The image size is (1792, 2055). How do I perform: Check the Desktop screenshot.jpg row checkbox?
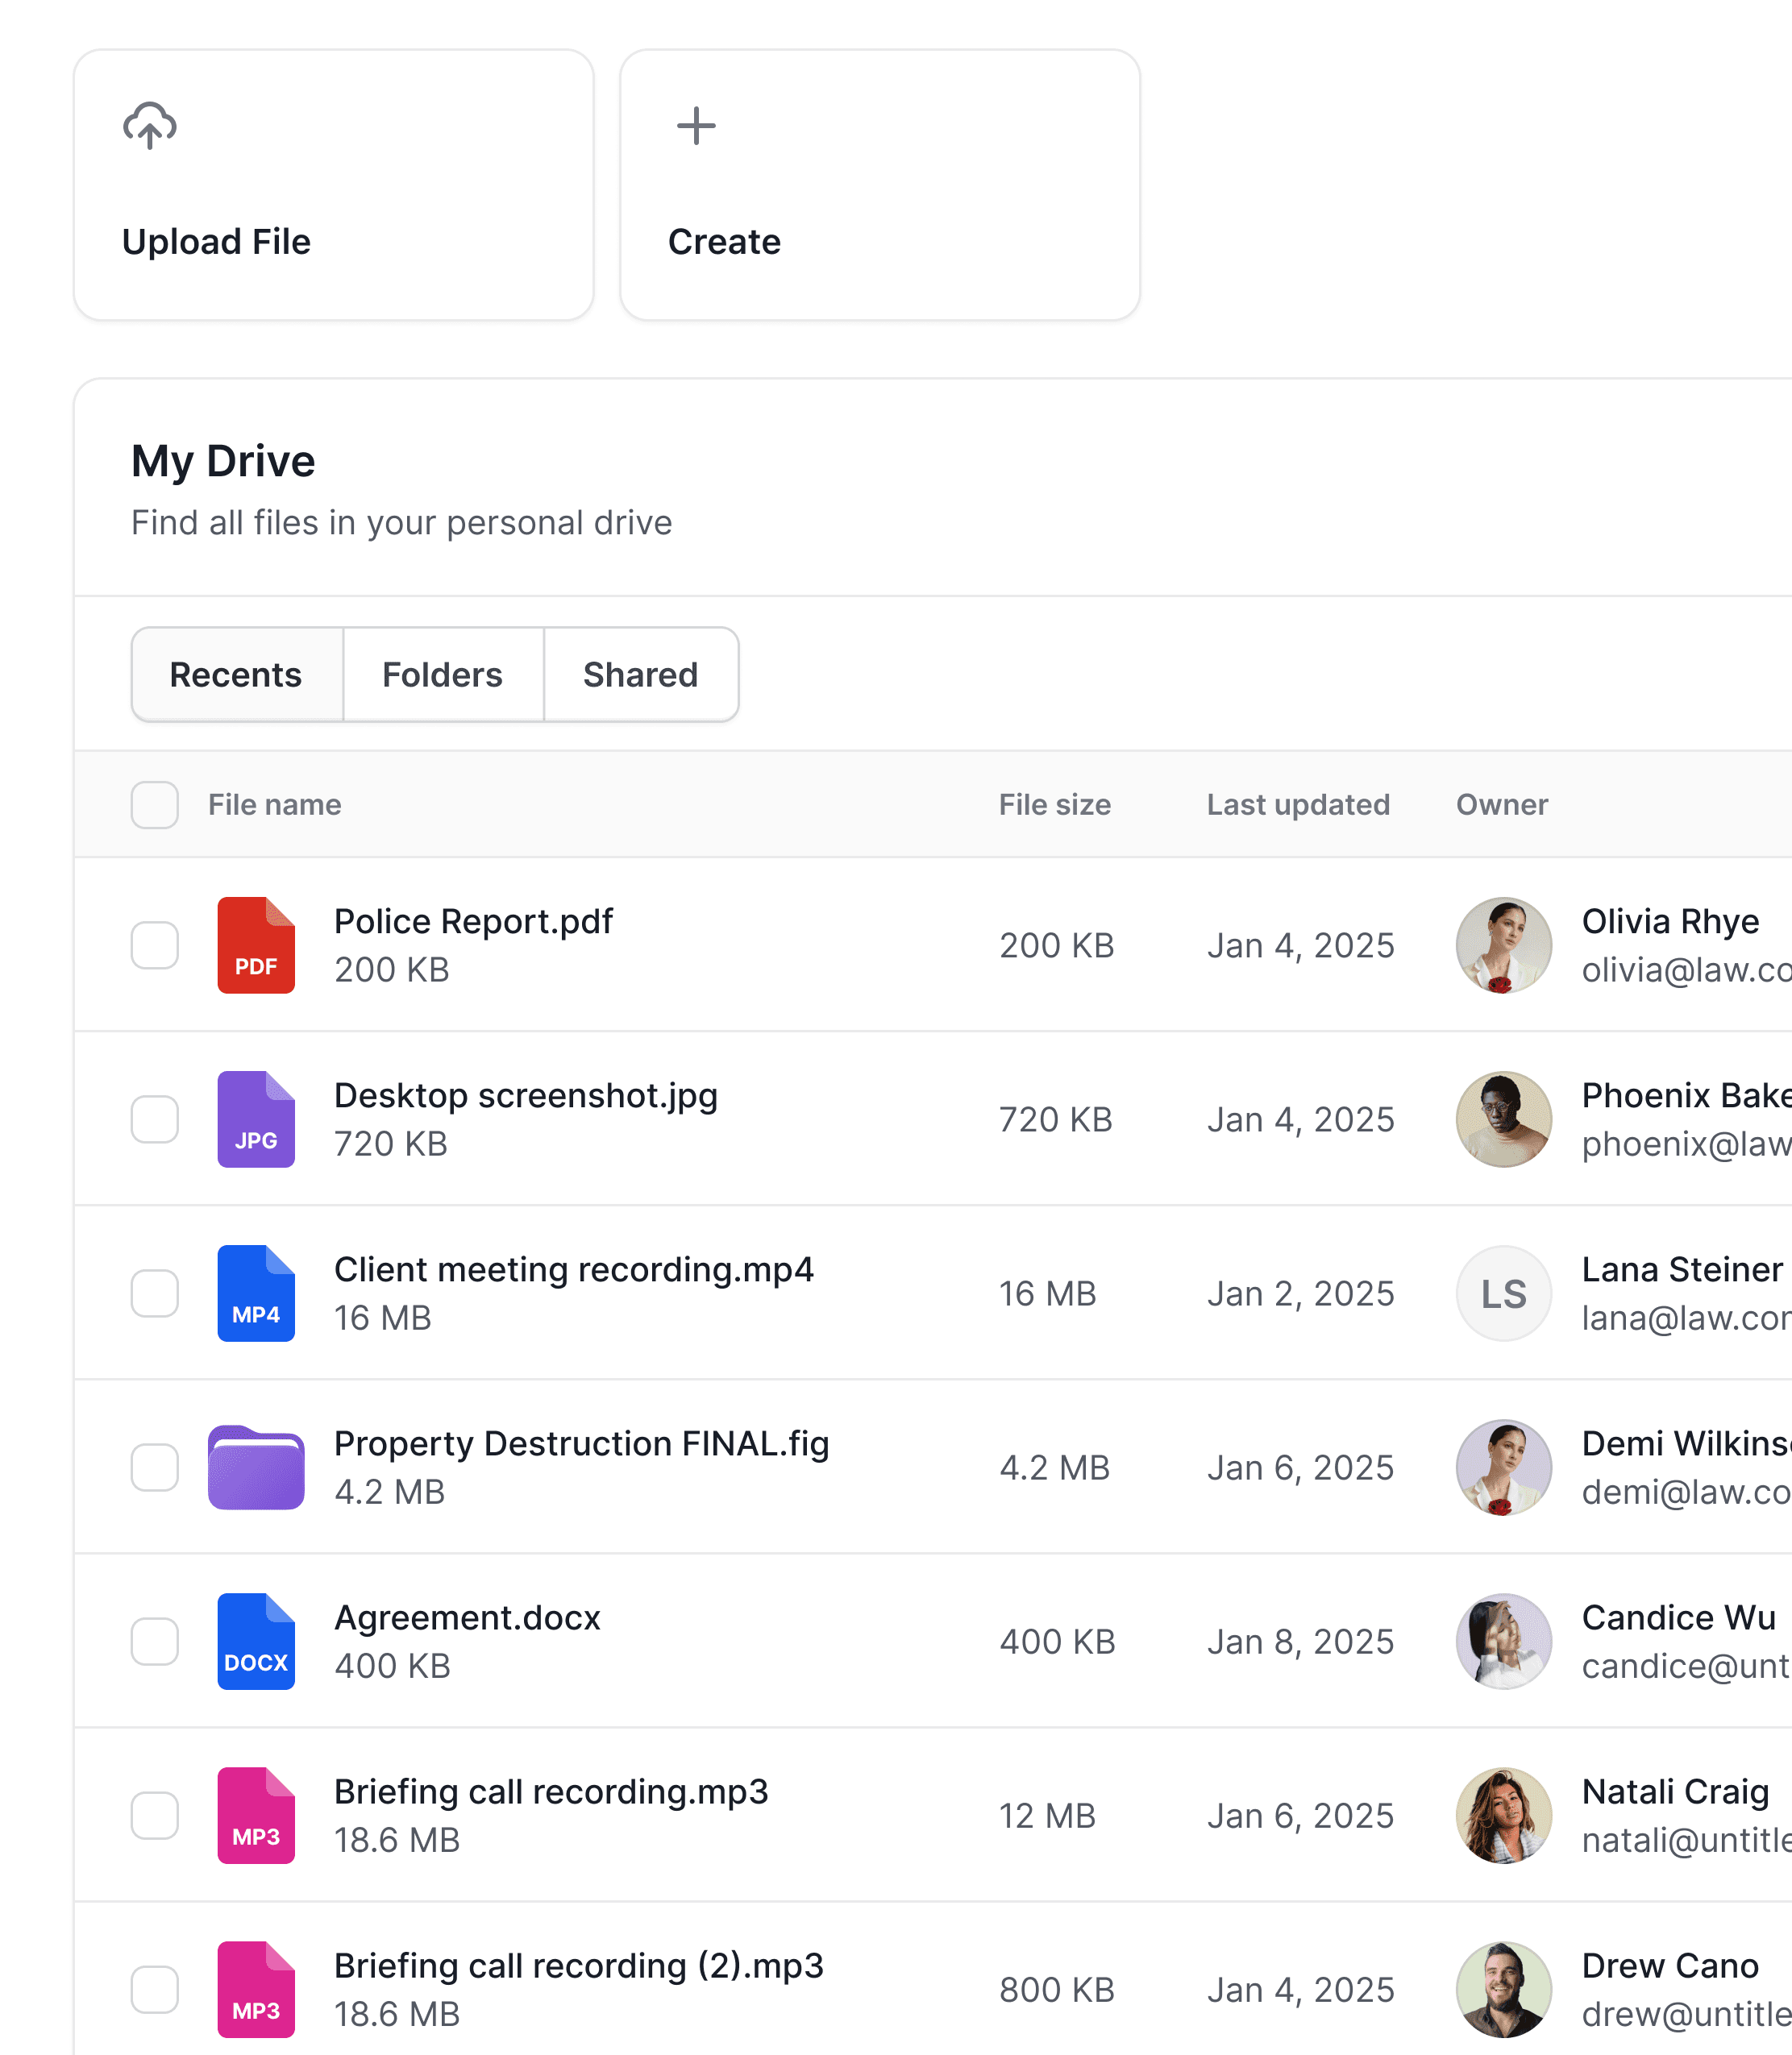(155, 1119)
